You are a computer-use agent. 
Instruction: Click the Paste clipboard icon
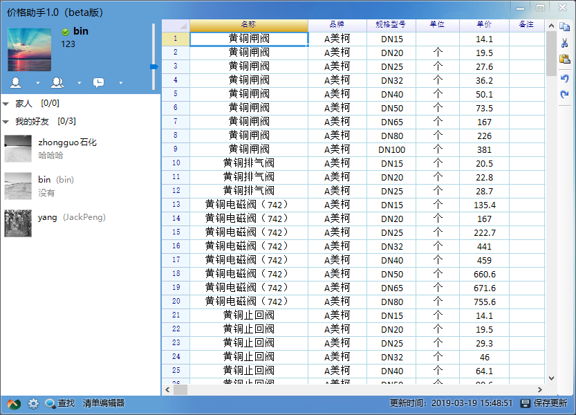coord(565,59)
